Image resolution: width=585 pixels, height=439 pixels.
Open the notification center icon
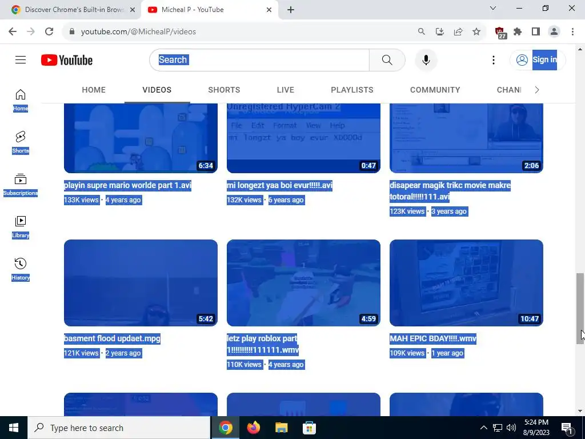(x=567, y=428)
